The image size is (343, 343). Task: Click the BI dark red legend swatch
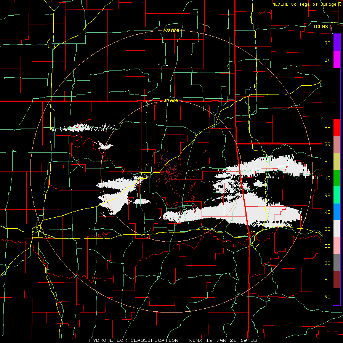[x=337, y=280]
